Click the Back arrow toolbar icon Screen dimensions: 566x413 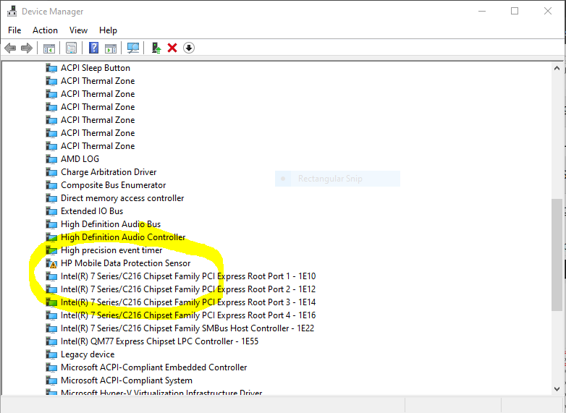point(10,48)
